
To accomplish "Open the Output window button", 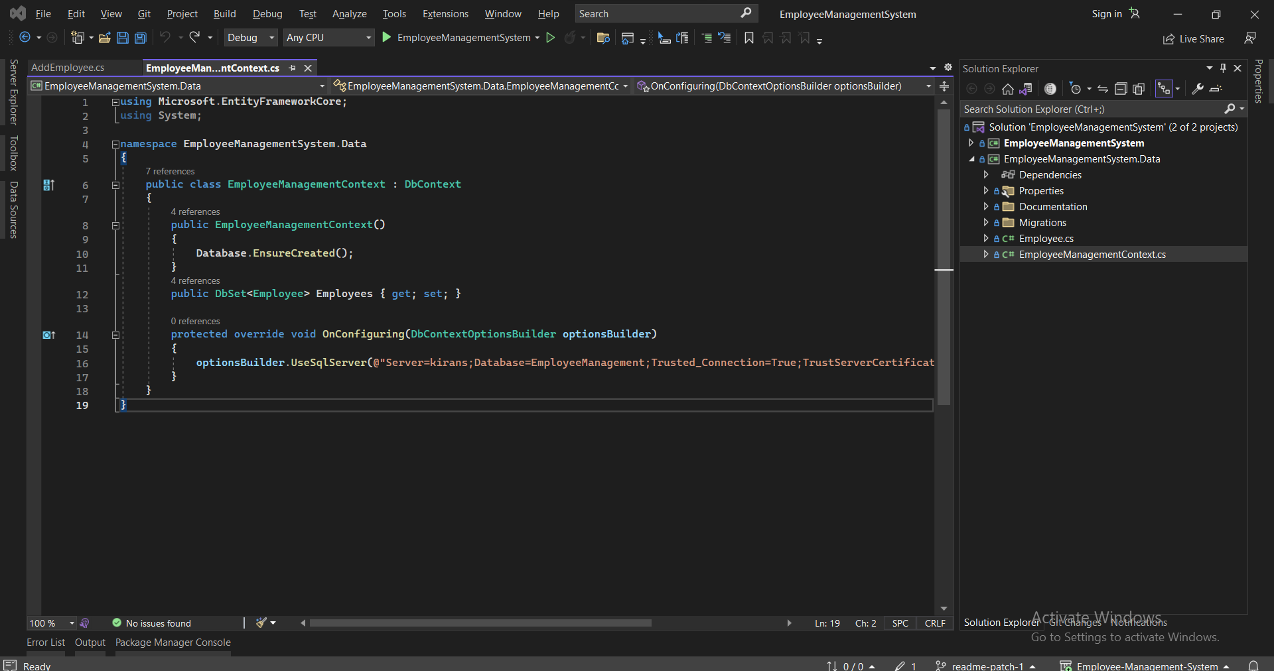I will (90, 642).
